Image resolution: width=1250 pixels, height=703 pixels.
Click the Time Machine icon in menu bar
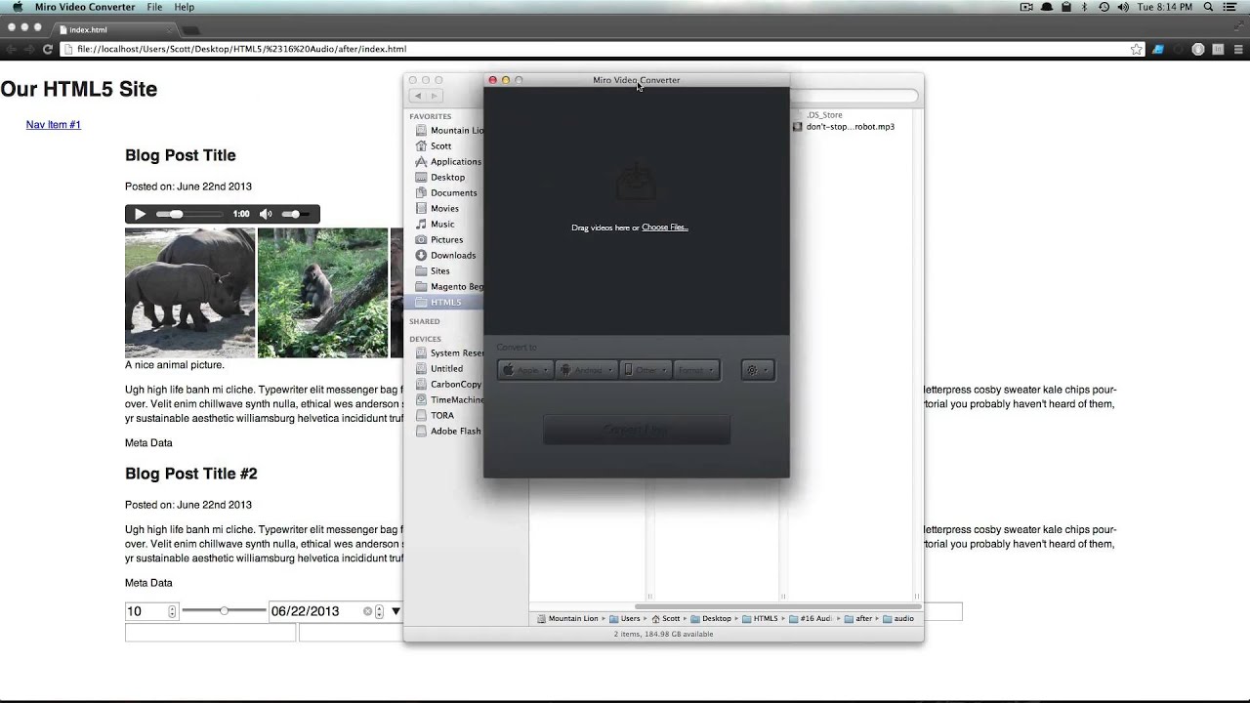1104,7
